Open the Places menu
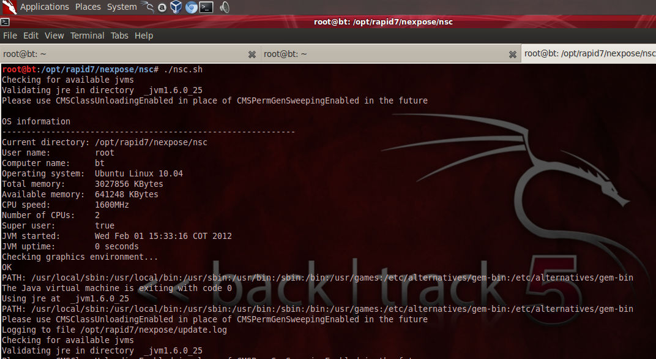Image resolution: width=656 pixels, height=359 pixels. pos(88,7)
